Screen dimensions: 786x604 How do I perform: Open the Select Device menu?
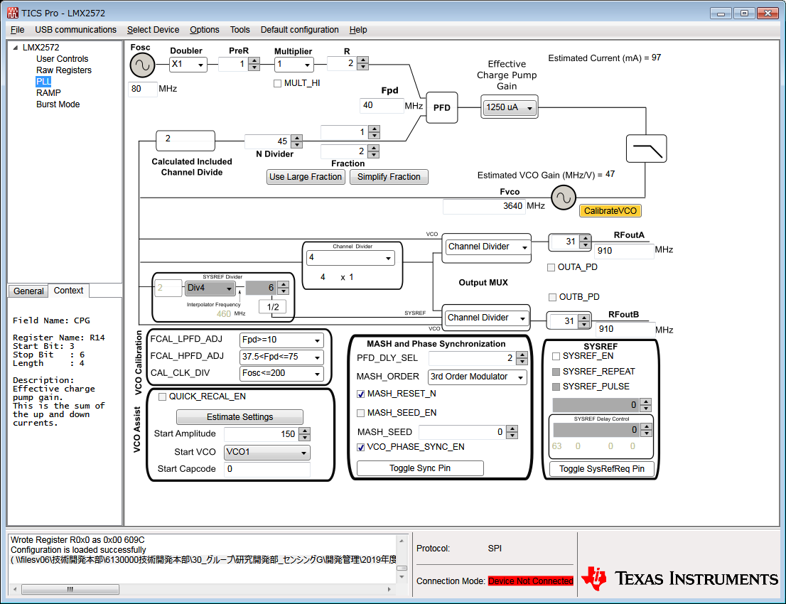click(x=153, y=30)
